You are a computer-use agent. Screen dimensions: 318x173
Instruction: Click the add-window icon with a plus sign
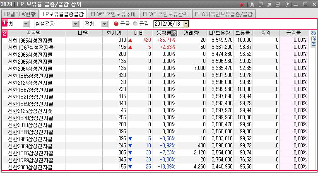tap(261, 5)
